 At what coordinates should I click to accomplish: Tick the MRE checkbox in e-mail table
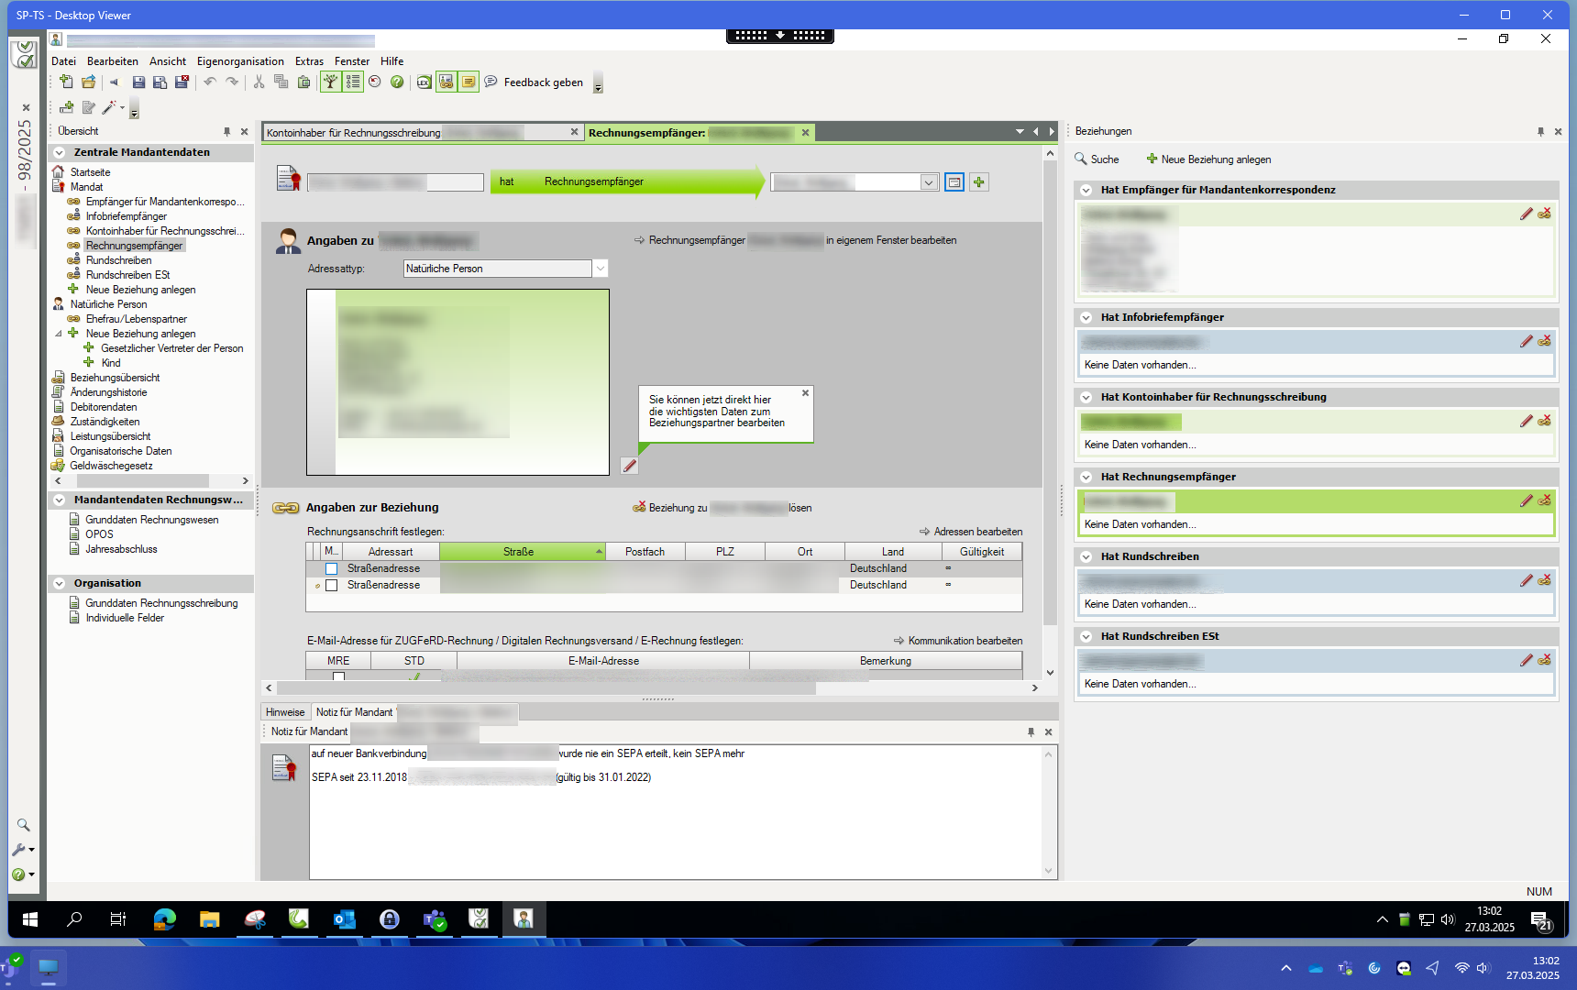338,676
